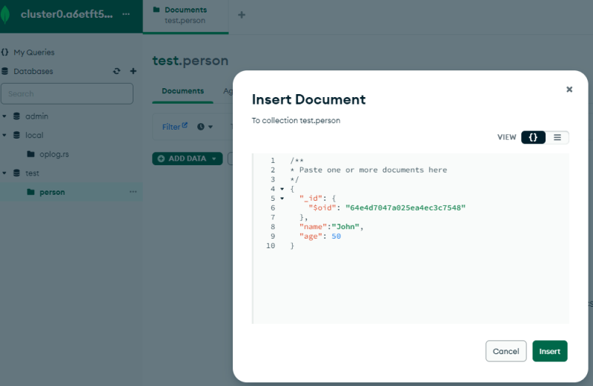Click plus icon to create database

tap(133, 71)
